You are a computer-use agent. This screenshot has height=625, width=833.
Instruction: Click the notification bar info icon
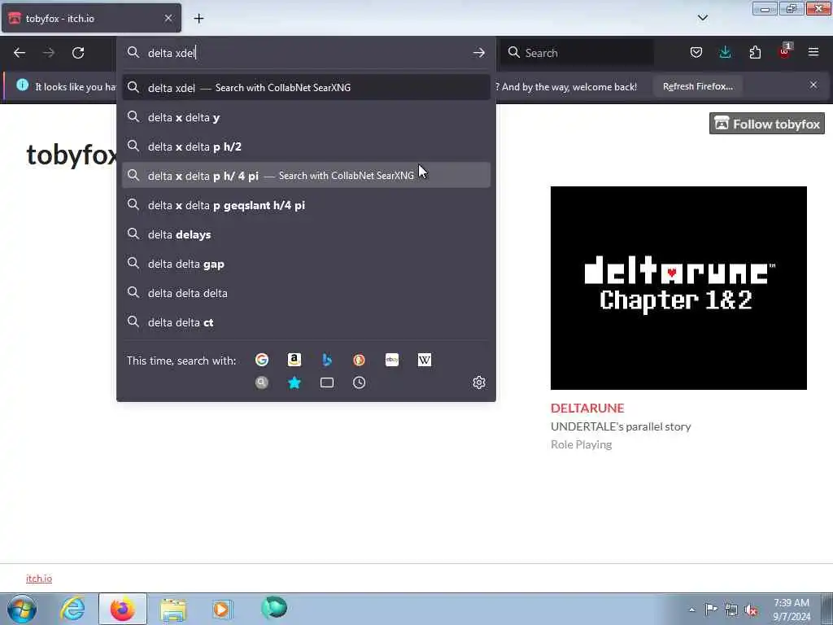click(x=22, y=85)
